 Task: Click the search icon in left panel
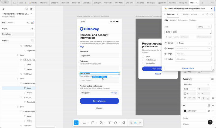pos(28,23)
